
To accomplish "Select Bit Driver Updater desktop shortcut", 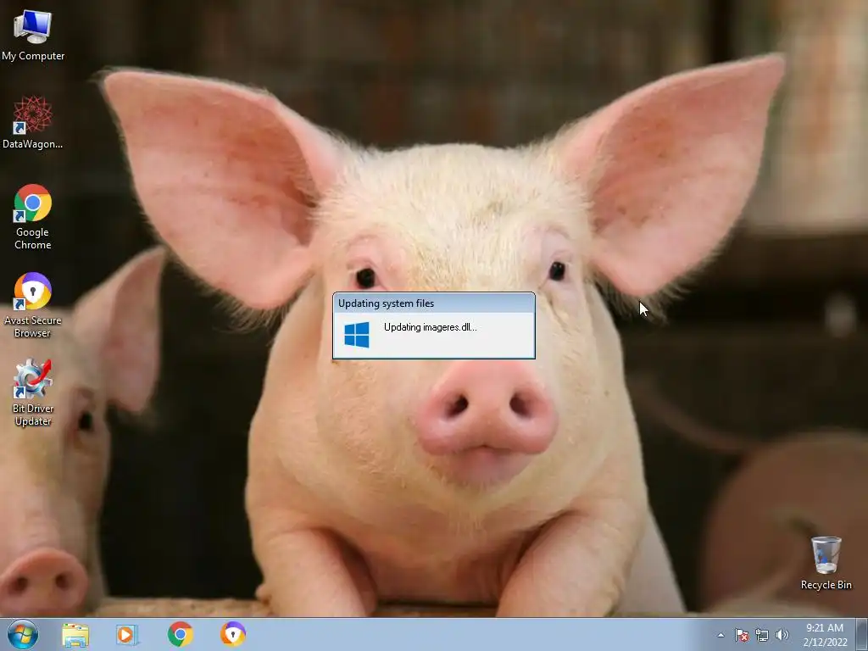I will click(33, 393).
